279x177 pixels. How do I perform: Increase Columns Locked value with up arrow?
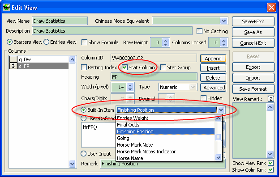(x=224, y=41)
